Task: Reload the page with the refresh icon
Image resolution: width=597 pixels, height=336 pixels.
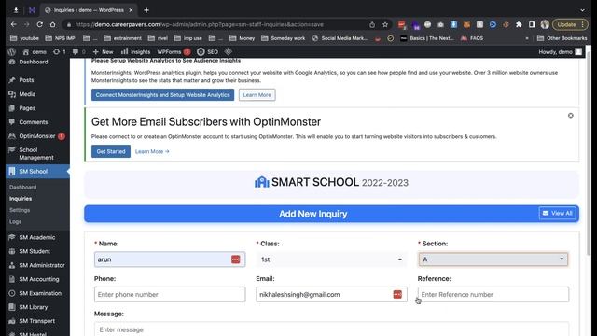Action: (x=39, y=24)
